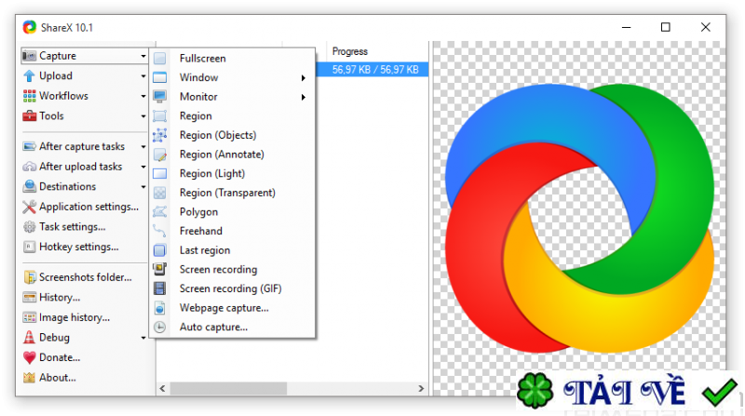Click the Region (Light) icon
Image resolution: width=745 pixels, height=416 pixels.
pos(159,174)
